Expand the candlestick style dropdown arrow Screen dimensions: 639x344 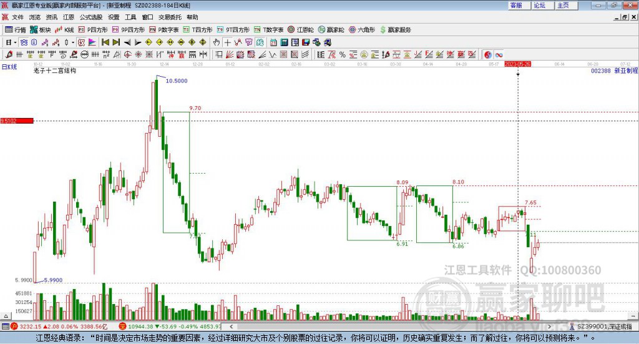(73, 42)
